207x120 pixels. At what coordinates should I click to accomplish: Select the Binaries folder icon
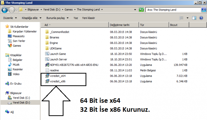pyautogui.click(x=47, y=37)
